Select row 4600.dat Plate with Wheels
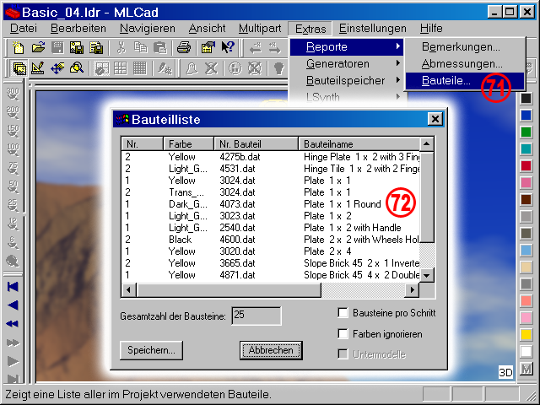Image resolution: width=540 pixels, height=405 pixels. tap(271, 240)
